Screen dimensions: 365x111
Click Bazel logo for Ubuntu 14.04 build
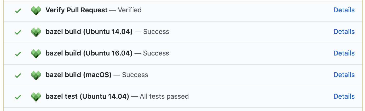(x=36, y=32)
